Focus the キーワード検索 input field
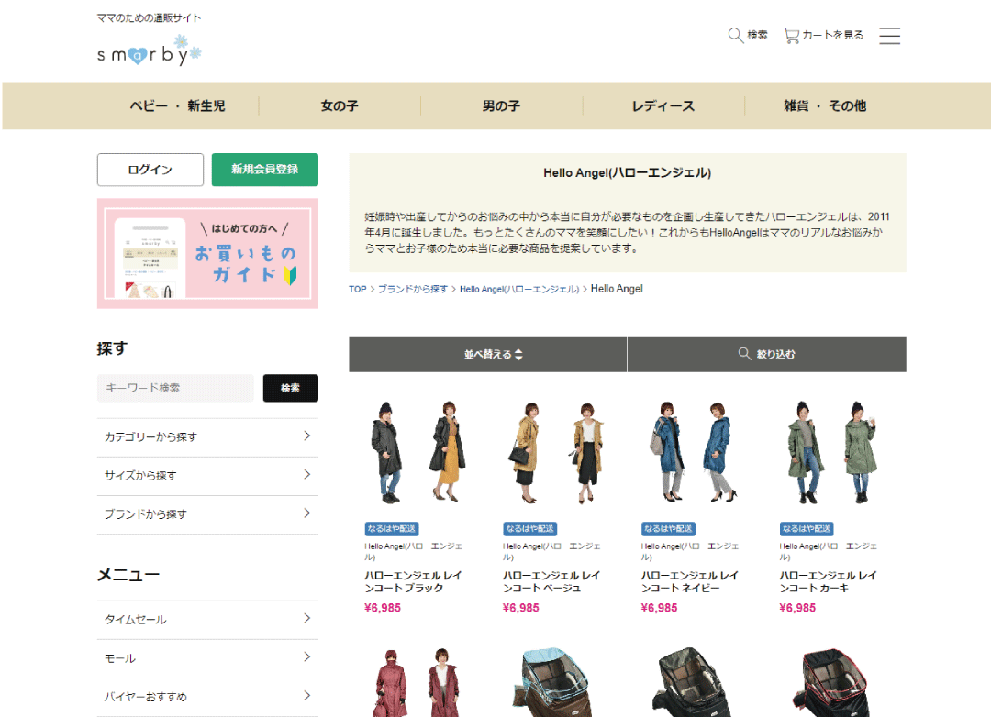991x717 pixels. click(x=175, y=388)
